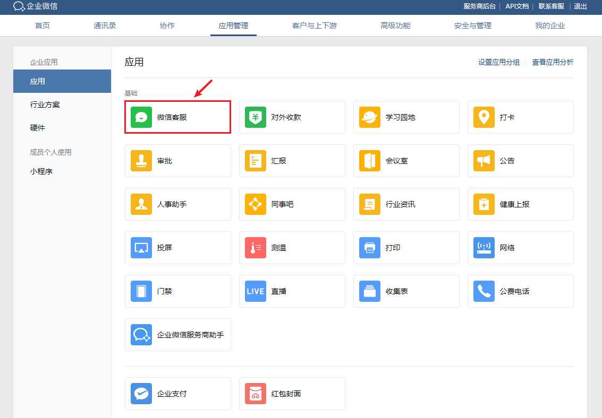Click the 联系客服 link
The image size is (602, 418).
click(x=551, y=6)
